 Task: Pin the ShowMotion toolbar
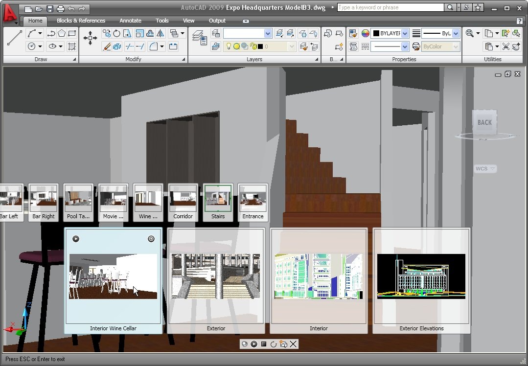[244, 344]
